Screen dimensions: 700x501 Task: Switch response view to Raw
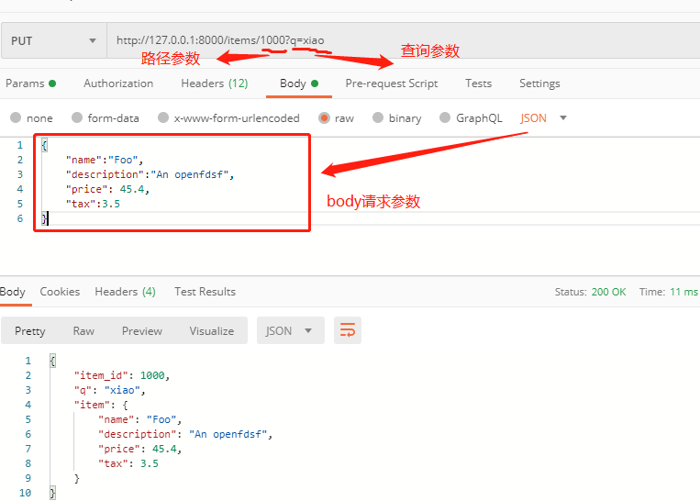83,330
